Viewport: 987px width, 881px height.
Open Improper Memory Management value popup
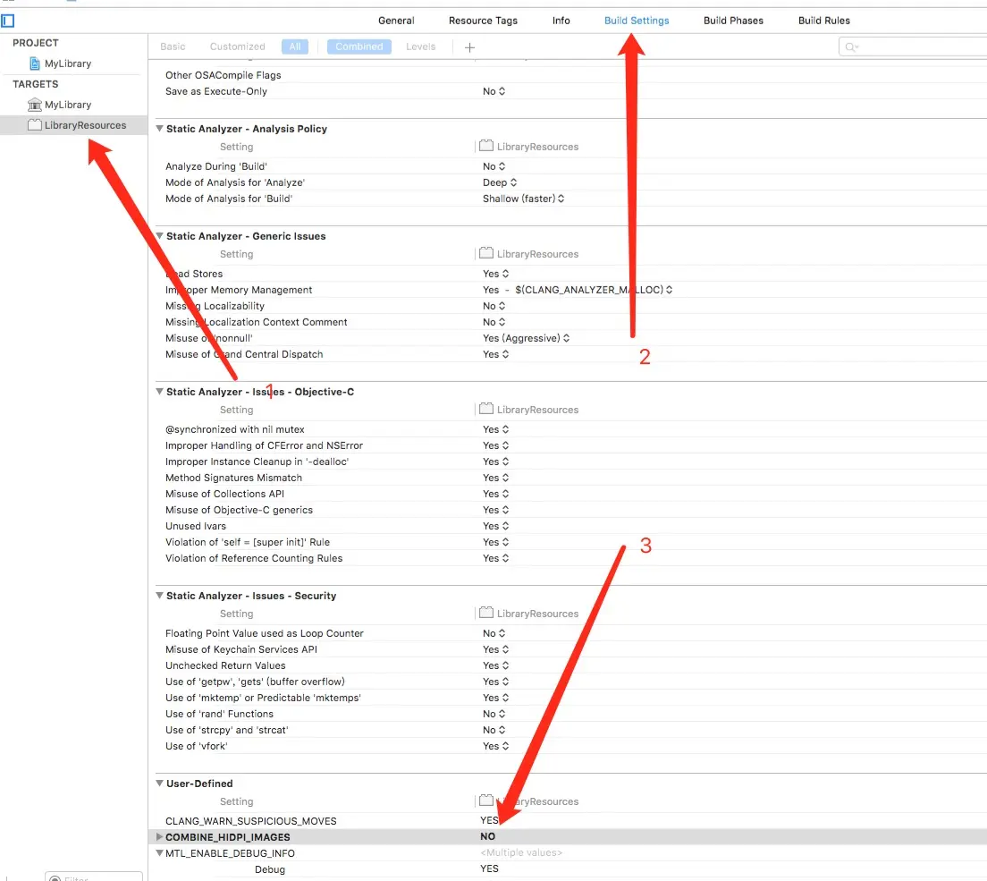click(x=578, y=291)
